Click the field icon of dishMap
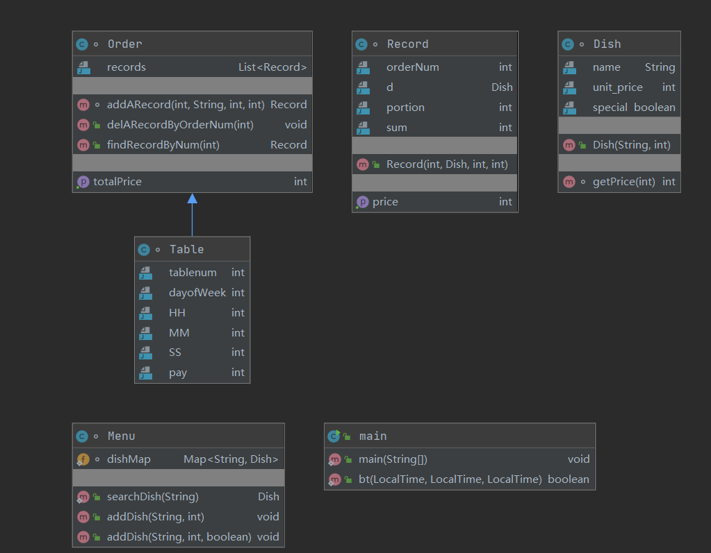 pos(83,460)
